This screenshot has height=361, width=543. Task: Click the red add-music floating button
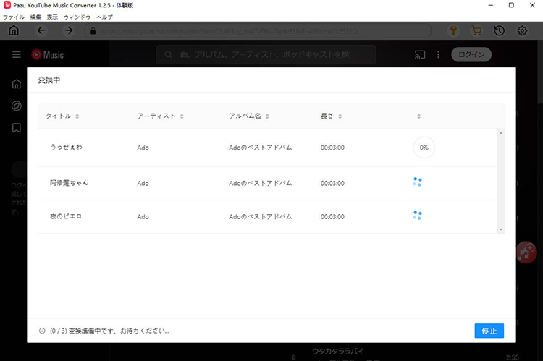coord(527,252)
